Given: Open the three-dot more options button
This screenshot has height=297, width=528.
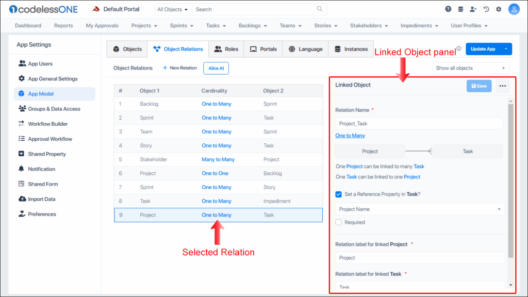Looking at the screenshot, I should coord(503,86).
